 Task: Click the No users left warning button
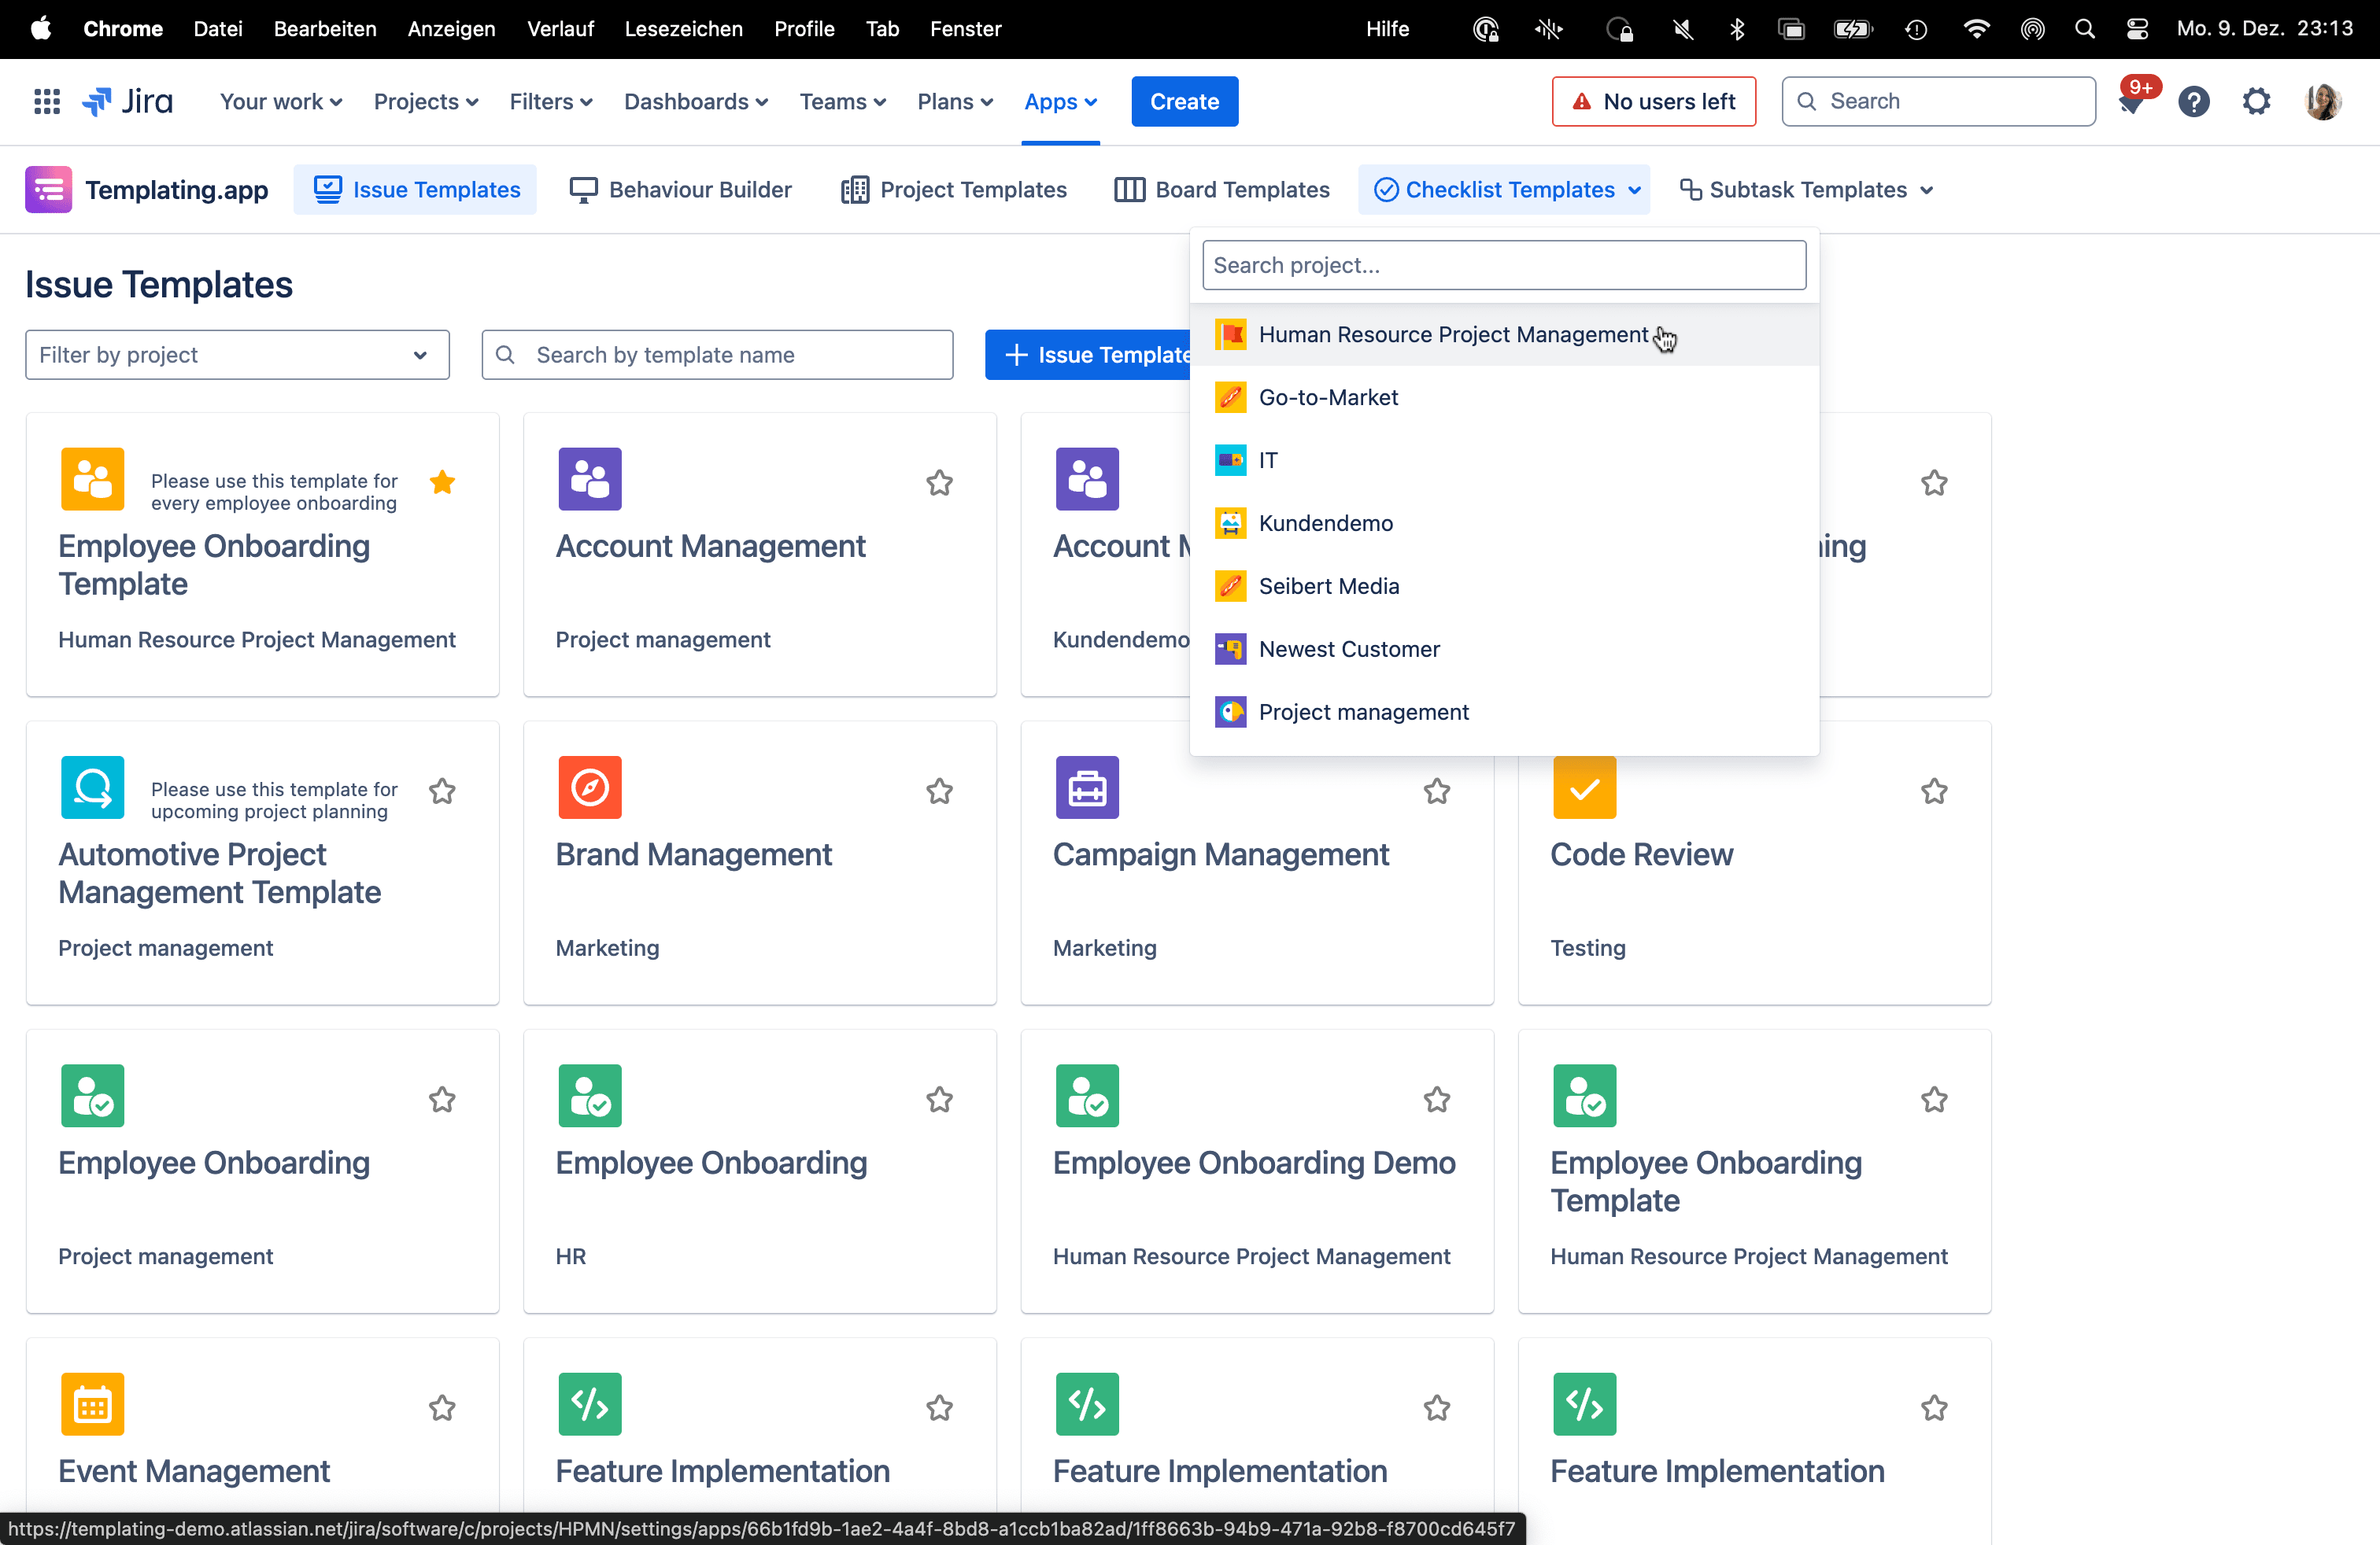1653,102
